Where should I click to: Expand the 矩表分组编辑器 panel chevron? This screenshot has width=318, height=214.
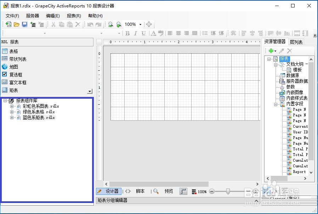(256, 201)
